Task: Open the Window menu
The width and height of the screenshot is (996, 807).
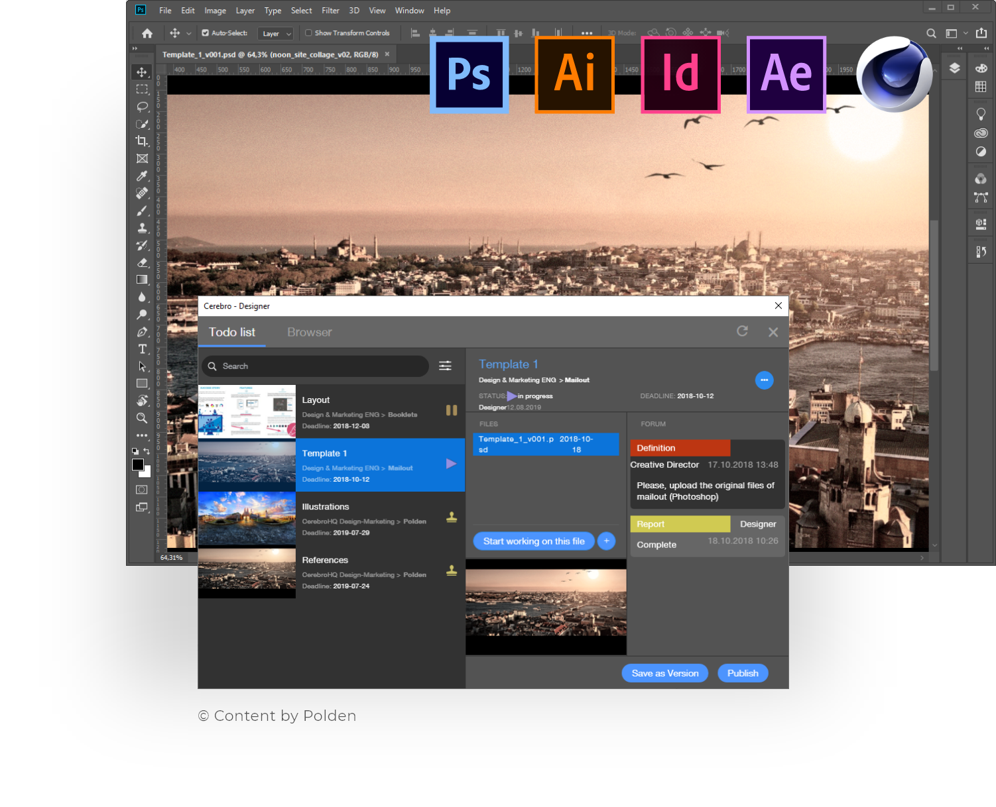Action: pyautogui.click(x=409, y=11)
